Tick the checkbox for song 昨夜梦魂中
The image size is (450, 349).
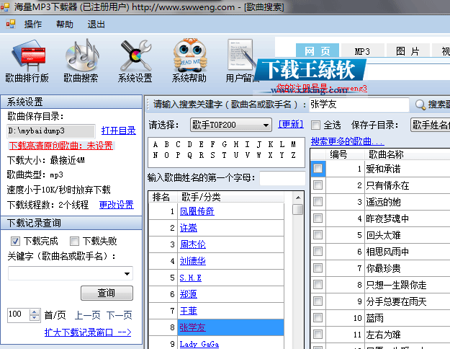pos(318,218)
